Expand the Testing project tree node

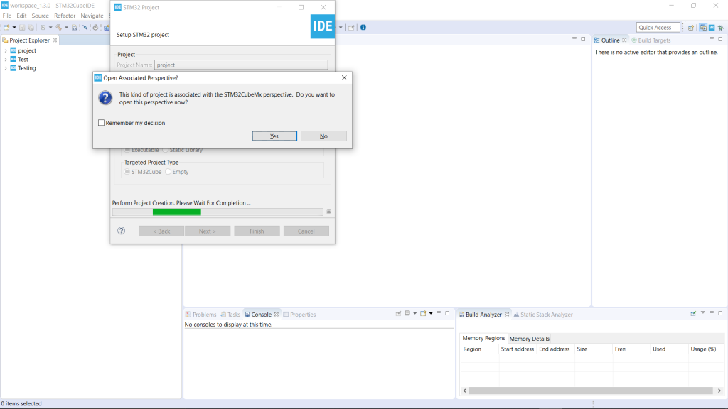tap(6, 68)
